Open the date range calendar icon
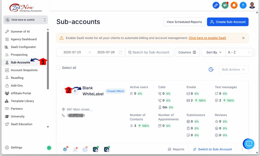 [x=120, y=52]
